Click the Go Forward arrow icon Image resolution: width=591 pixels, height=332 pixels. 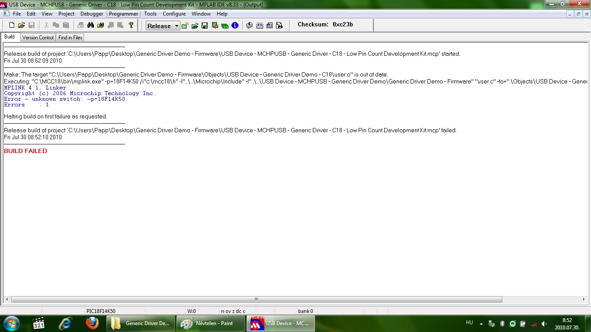tap(121, 26)
